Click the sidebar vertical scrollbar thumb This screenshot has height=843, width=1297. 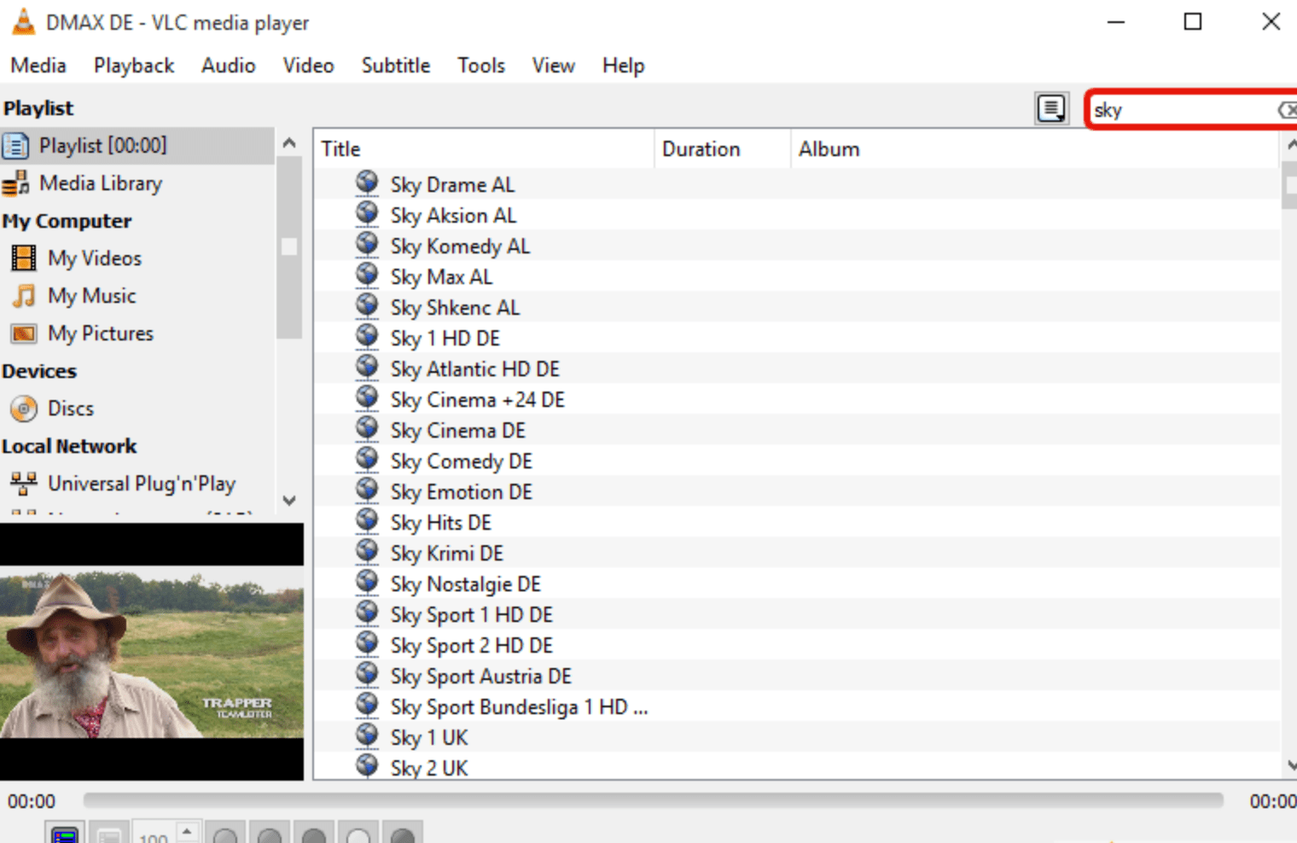289,247
